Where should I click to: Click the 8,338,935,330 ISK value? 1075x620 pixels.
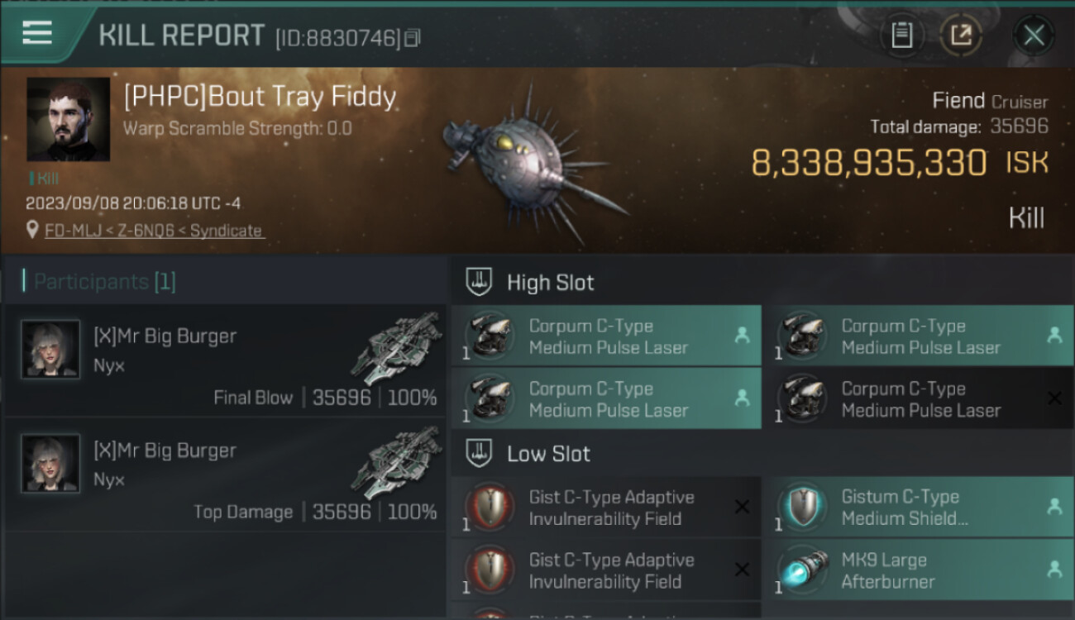[x=868, y=163]
